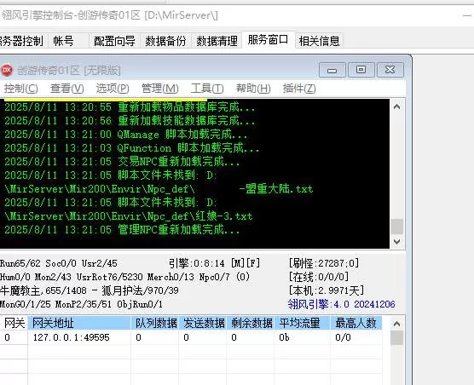474x385 pixels.
Task: Click the log scrollbar up arrow
Action: pyautogui.click(x=397, y=106)
